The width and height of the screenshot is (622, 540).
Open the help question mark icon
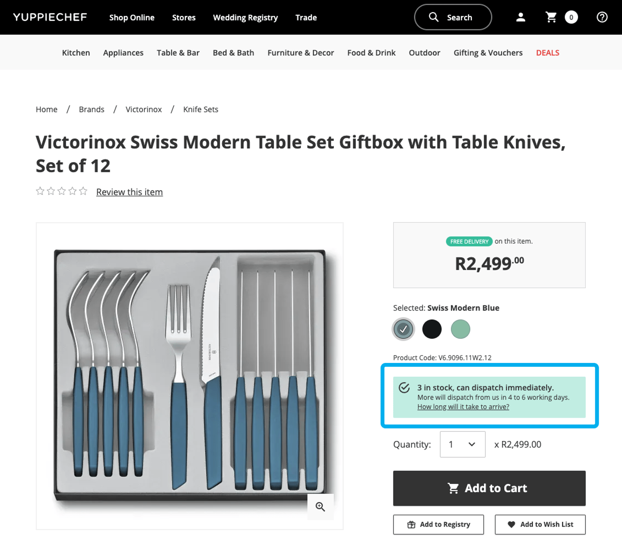point(602,17)
